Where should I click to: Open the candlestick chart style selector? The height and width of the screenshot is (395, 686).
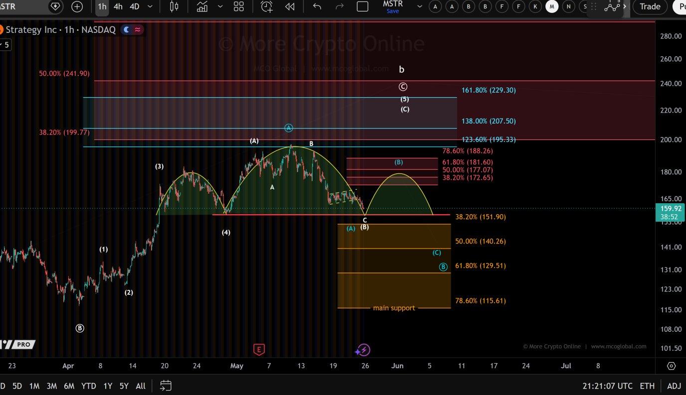tap(174, 6)
